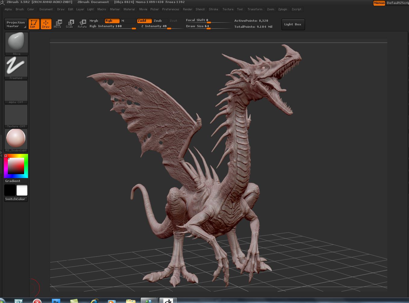Toggle Rgb painting mode
Viewport: 409px width, 303px height.
pos(112,21)
